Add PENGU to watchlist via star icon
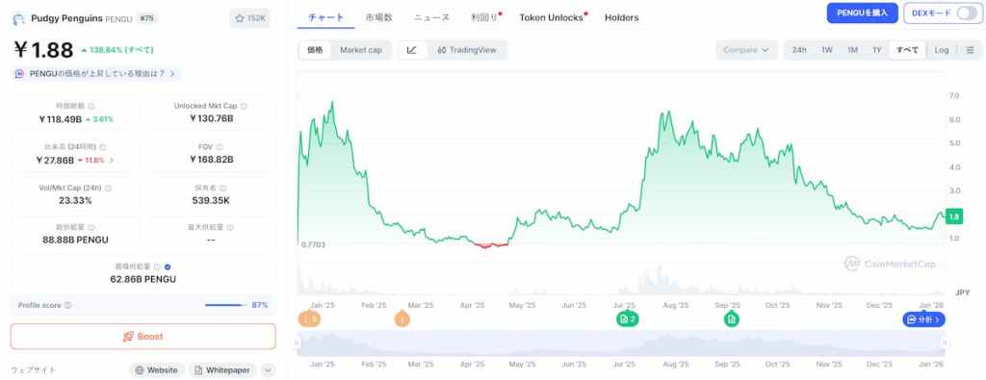The width and height of the screenshot is (986, 380). [239, 19]
